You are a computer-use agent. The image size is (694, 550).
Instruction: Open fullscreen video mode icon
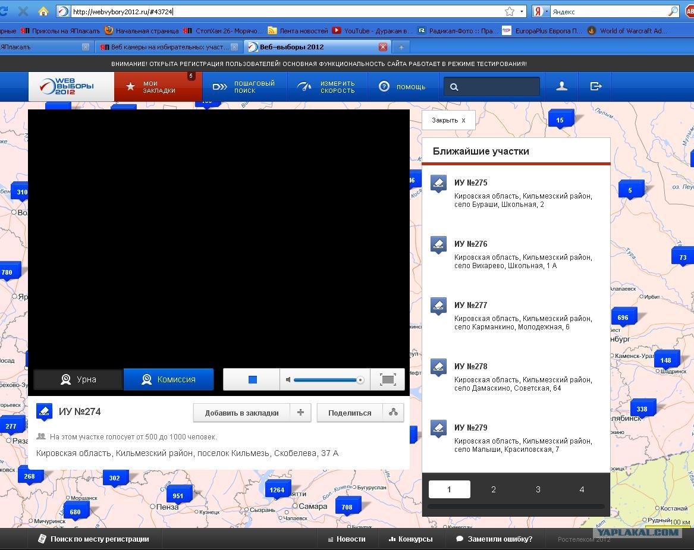pos(388,379)
